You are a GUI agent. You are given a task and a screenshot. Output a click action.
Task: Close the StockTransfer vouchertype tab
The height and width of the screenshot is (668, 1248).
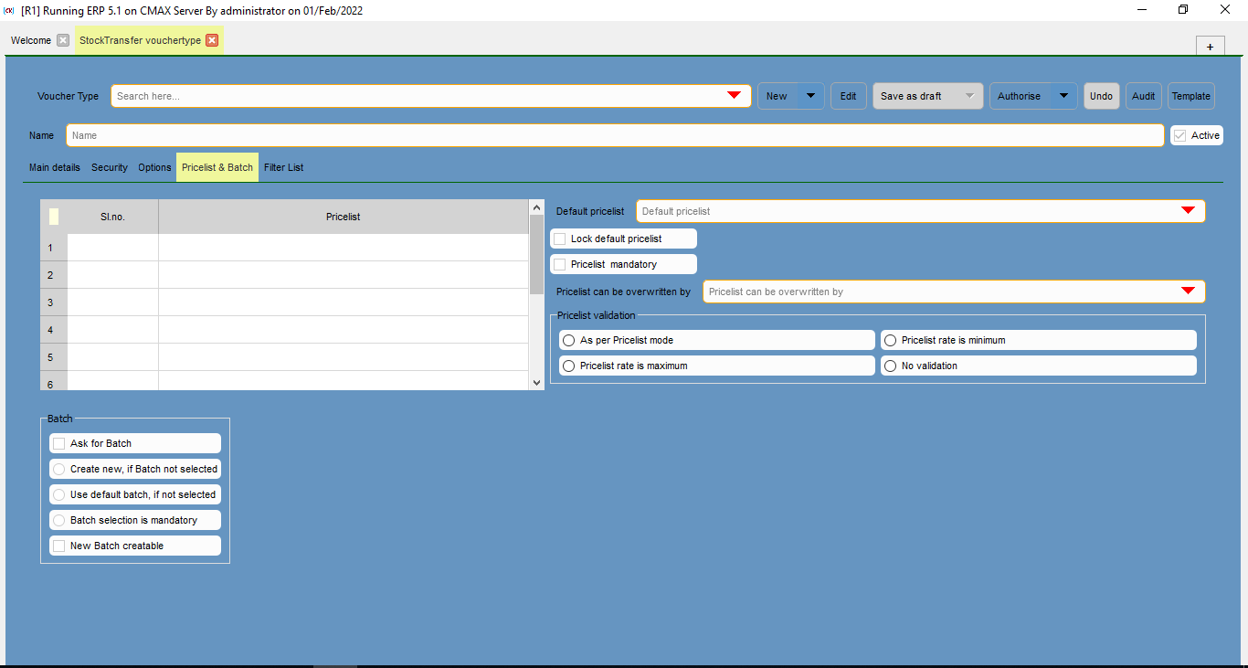pos(212,40)
